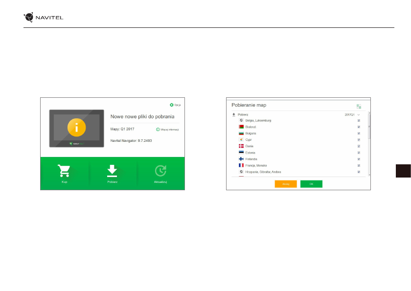
Task: Uncheck the Białoruś map checkbox
Action: pos(359,127)
